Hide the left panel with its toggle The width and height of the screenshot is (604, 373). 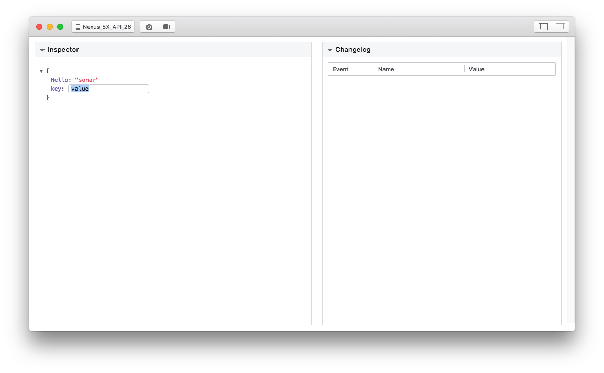(x=542, y=26)
